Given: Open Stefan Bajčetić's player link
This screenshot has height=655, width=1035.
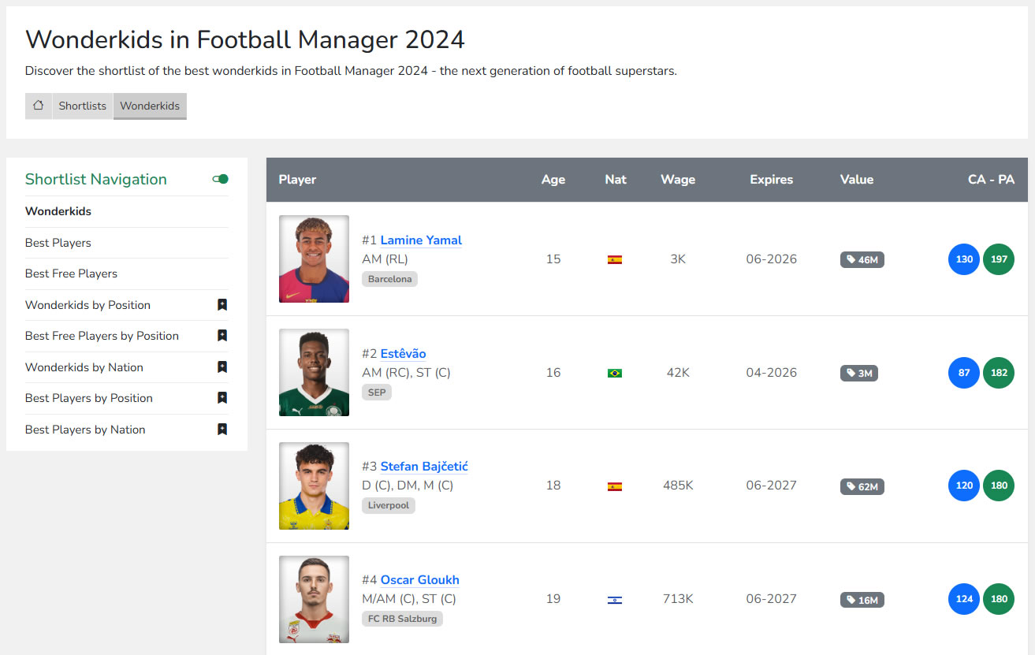Looking at the screenshot, I should tap(424, 467).
